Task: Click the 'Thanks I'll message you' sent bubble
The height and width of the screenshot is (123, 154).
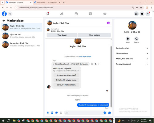Action: click(93, 105)
